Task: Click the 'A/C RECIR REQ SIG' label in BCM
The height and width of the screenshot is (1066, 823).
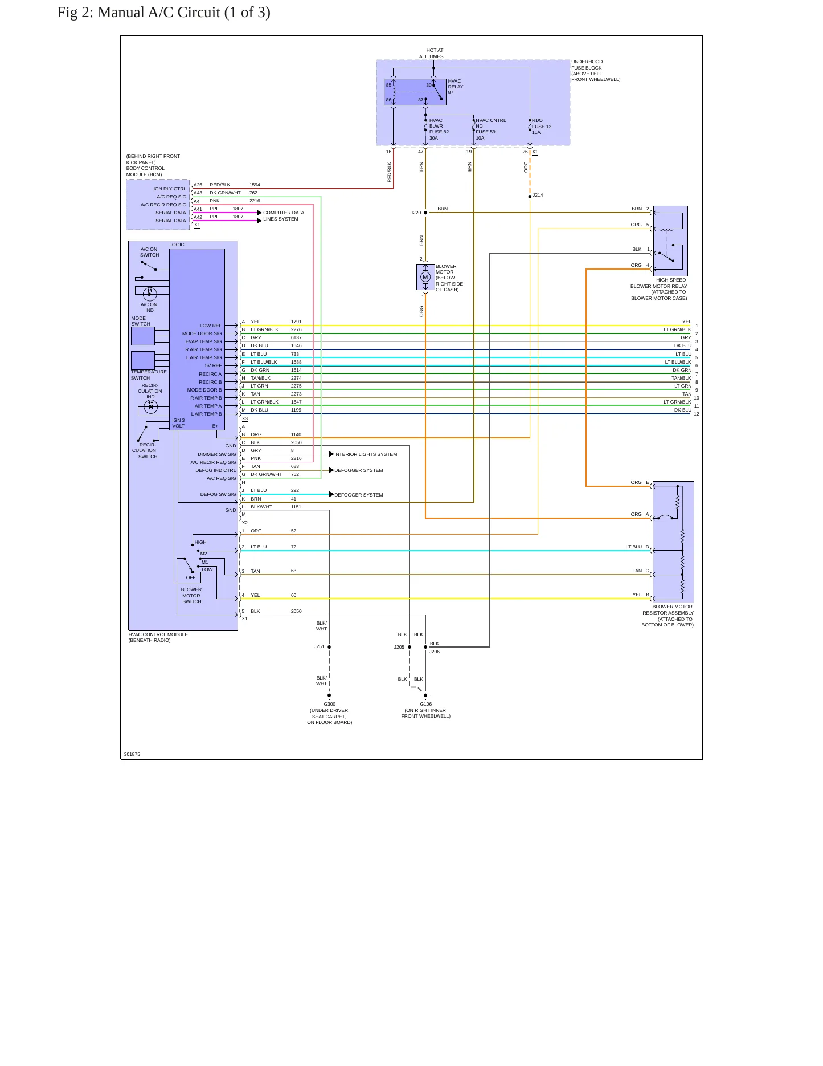Action: [163, 205]
